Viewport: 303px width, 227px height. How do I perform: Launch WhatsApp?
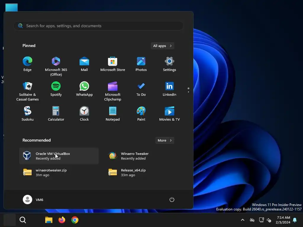pos(84,89)
